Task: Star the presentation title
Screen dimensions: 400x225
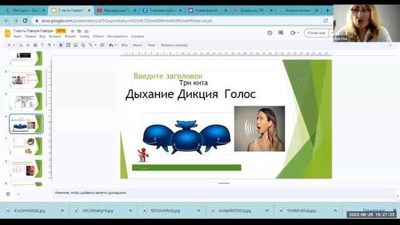Action: (72, 31)
